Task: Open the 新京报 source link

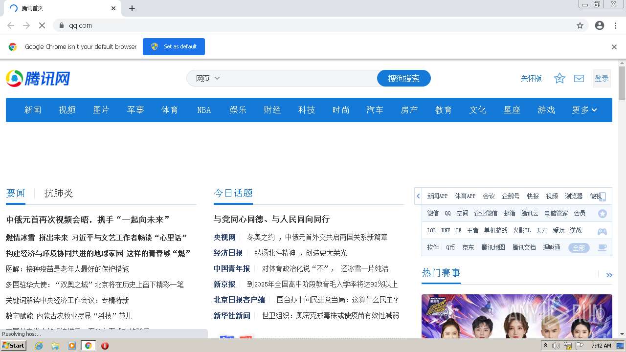Action: 224,284
